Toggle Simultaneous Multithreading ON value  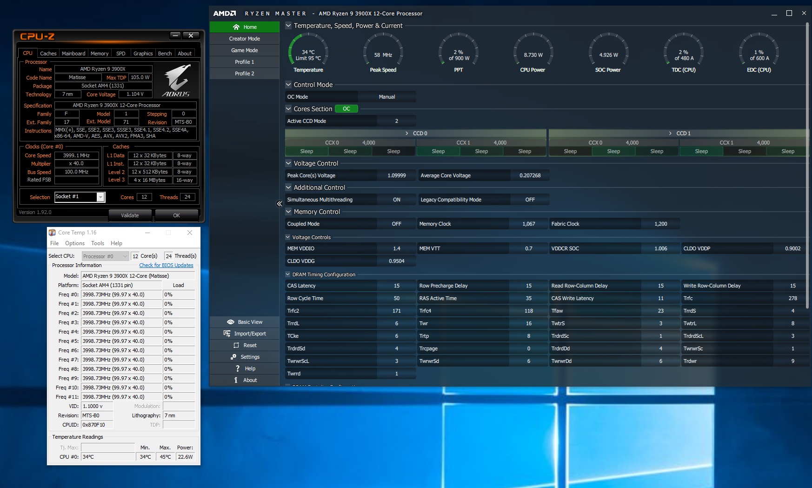pos(397,200)
